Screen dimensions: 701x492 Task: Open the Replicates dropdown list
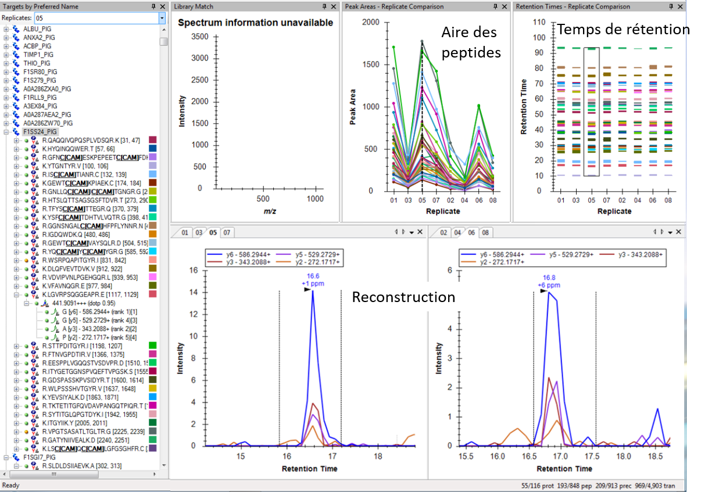pos(162,18)
